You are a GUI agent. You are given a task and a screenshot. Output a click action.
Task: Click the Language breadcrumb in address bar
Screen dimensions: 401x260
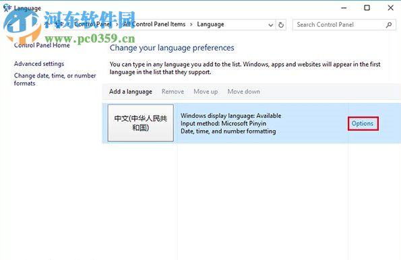210,24
